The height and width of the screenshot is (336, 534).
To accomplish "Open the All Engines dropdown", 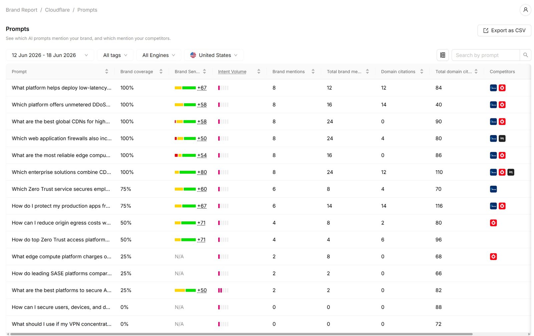I will tap(159, 55).
